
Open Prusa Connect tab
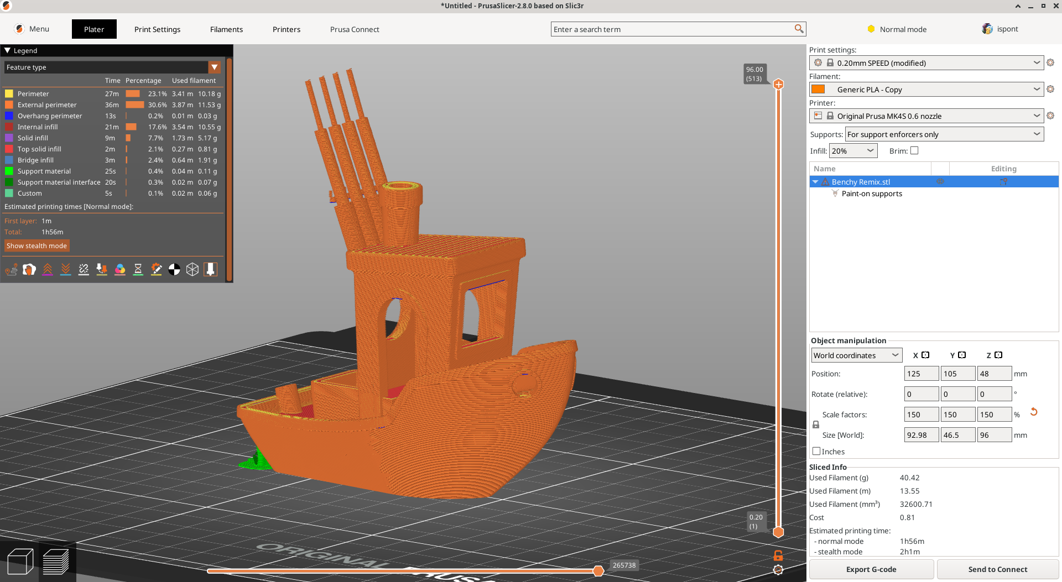tap(355, 29)
